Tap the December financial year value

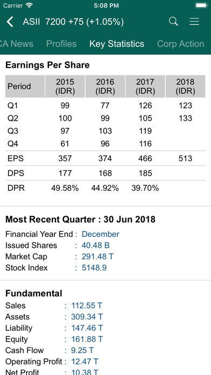(100, 234)
